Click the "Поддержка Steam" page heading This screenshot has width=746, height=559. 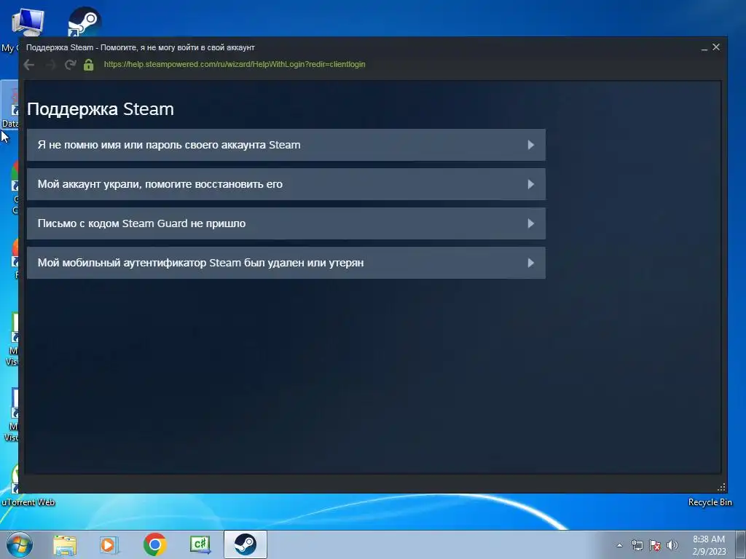[x=101, y=109]
